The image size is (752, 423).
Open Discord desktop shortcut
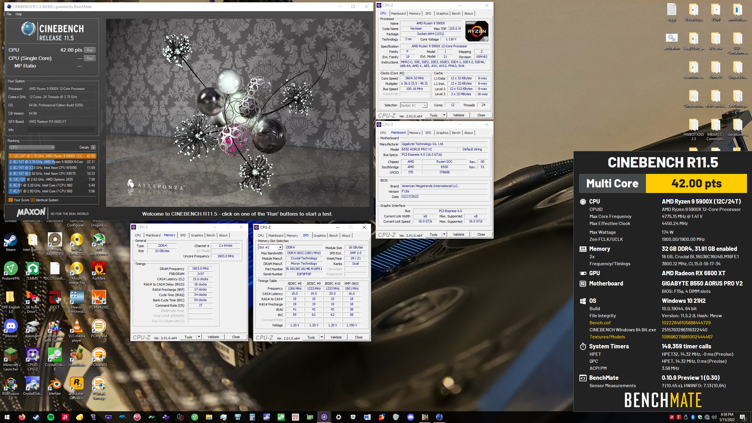tap(11, 328)
